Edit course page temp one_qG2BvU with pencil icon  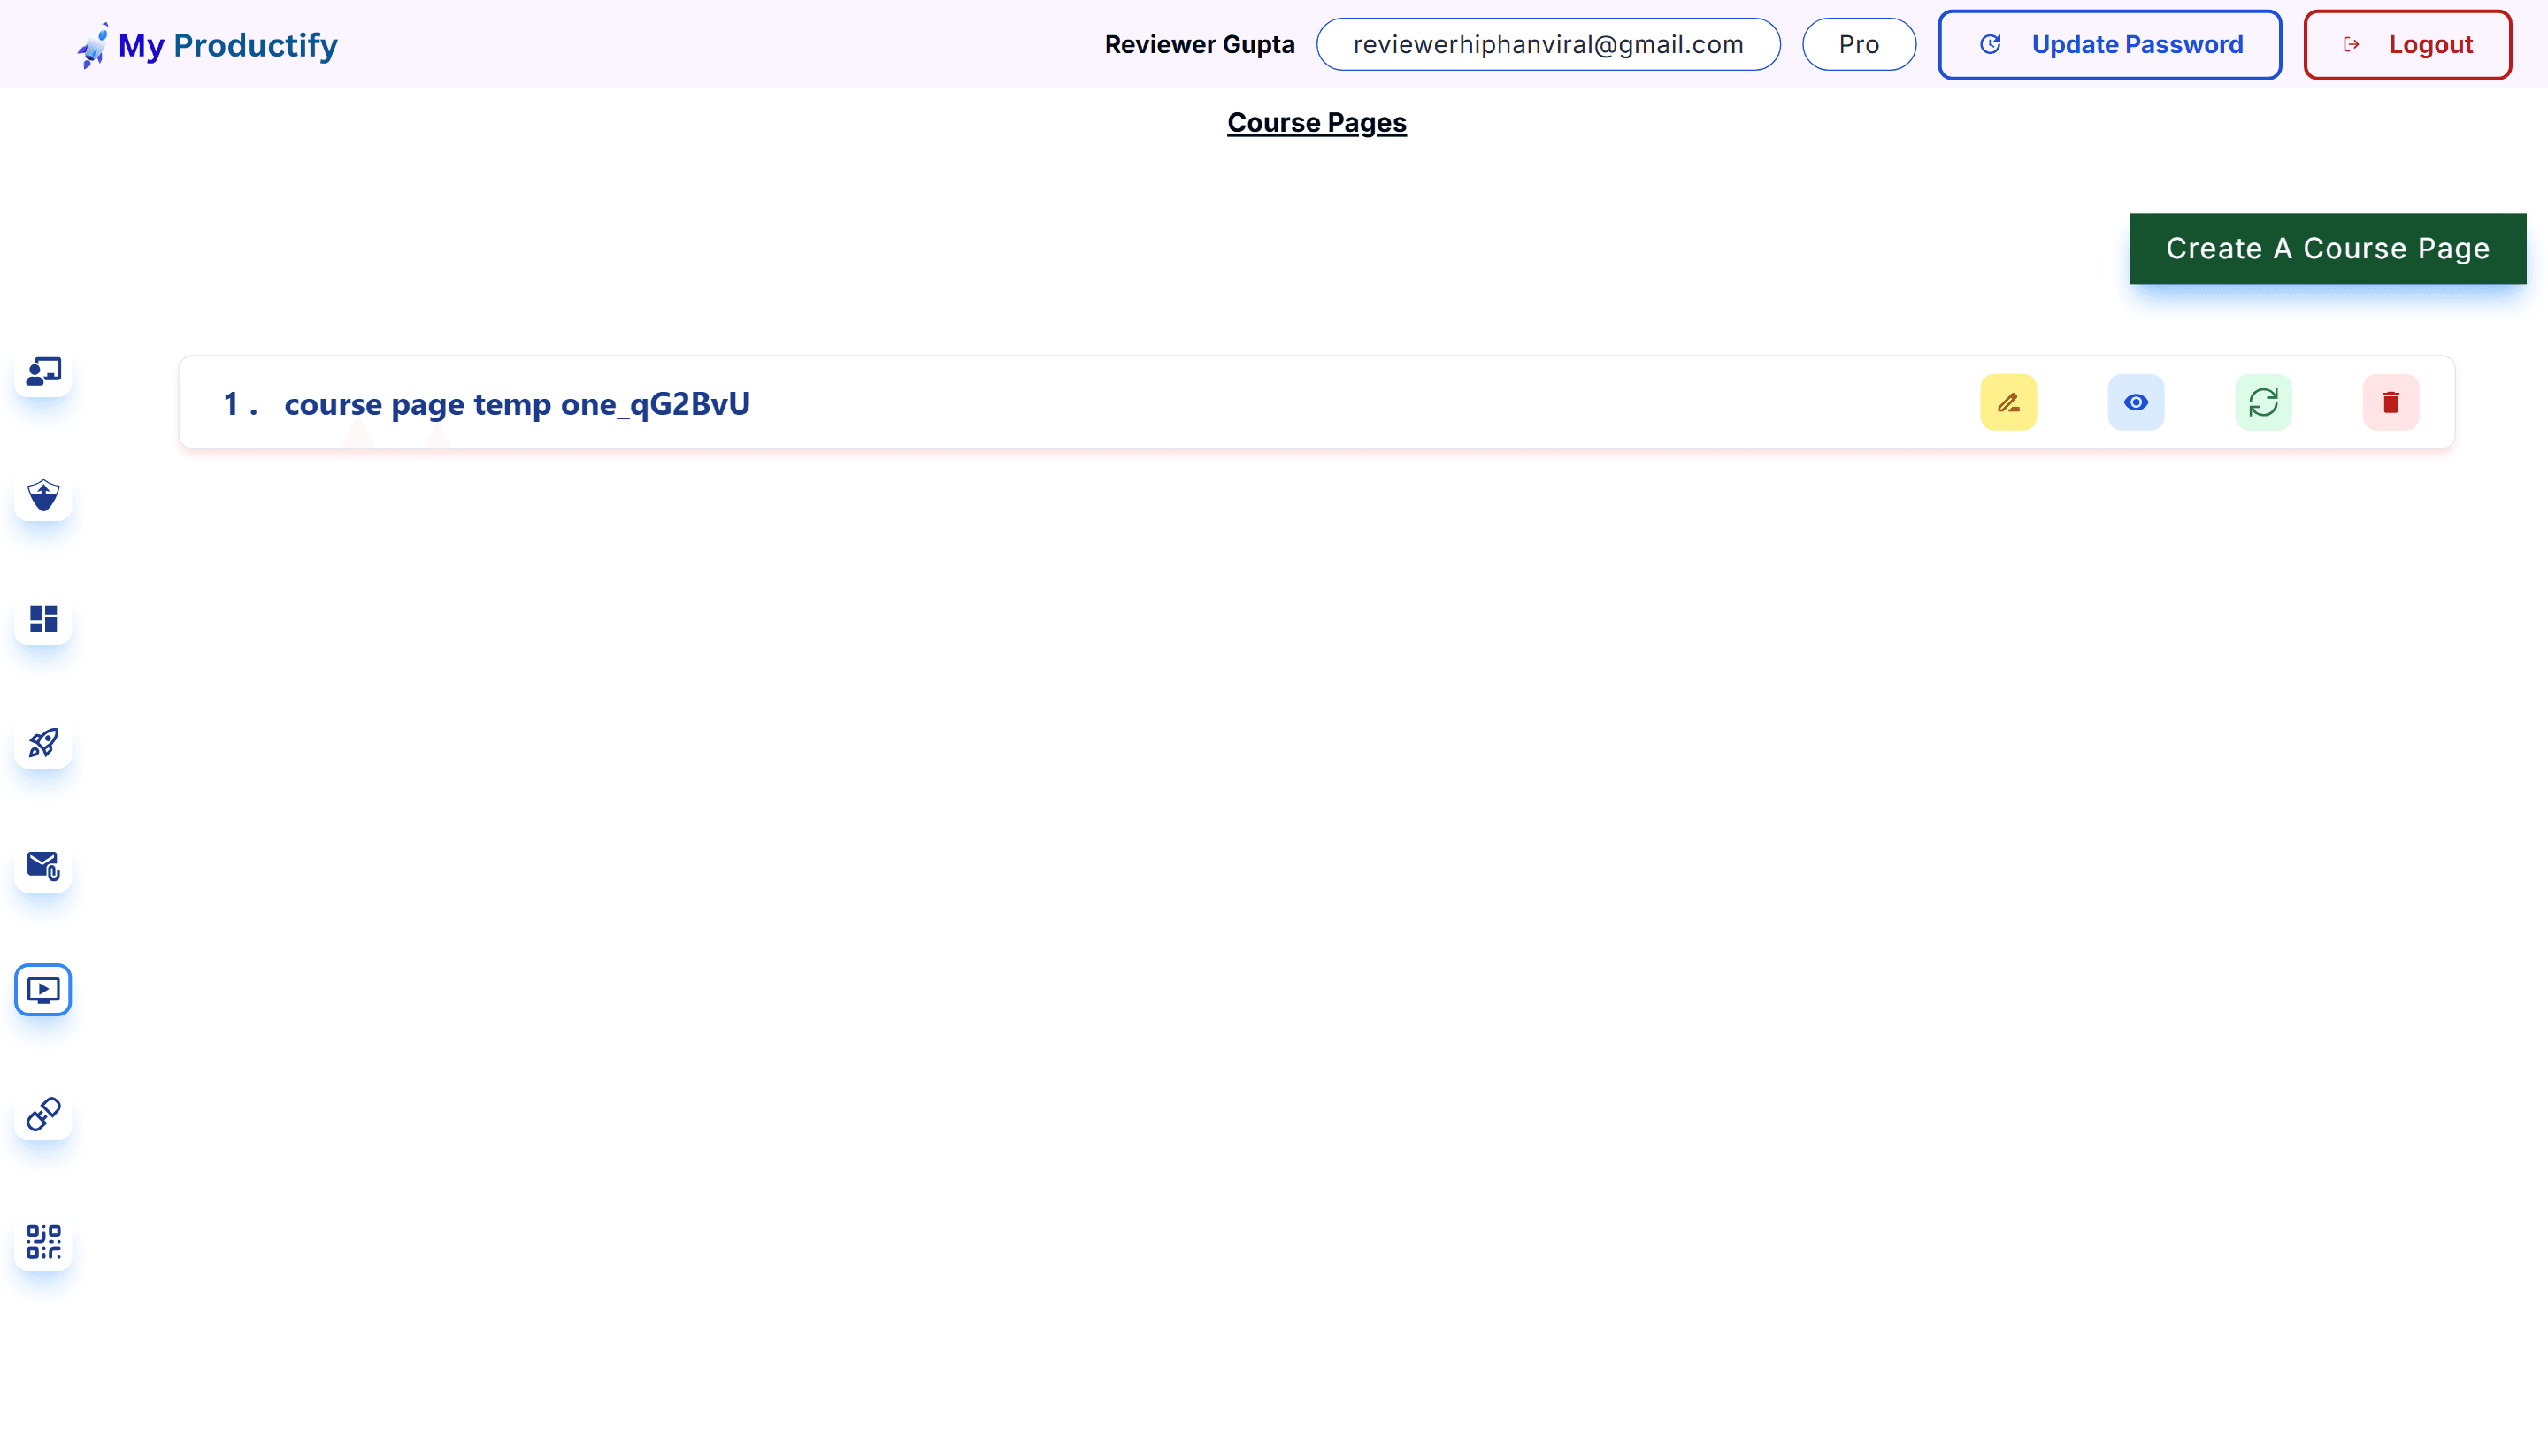pos(2008,403)
